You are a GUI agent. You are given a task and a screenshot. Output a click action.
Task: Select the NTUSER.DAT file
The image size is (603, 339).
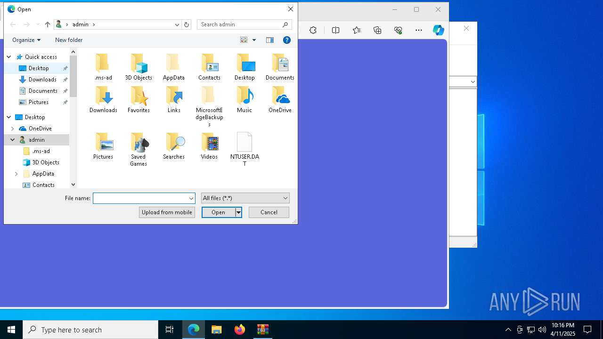tap(244, 150)
